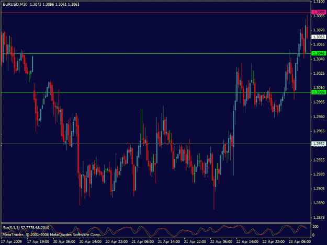
Task: Click the 1.3055 price scale value
Action: point(319,44)
